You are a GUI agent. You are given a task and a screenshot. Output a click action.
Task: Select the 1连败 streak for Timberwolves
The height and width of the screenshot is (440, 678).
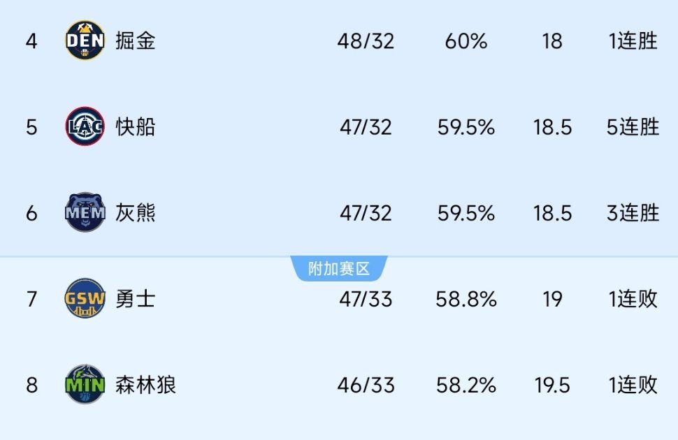coord(633,385)
